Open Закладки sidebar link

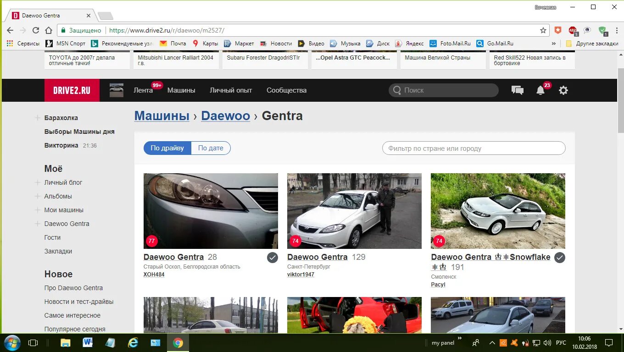point(58,251)
